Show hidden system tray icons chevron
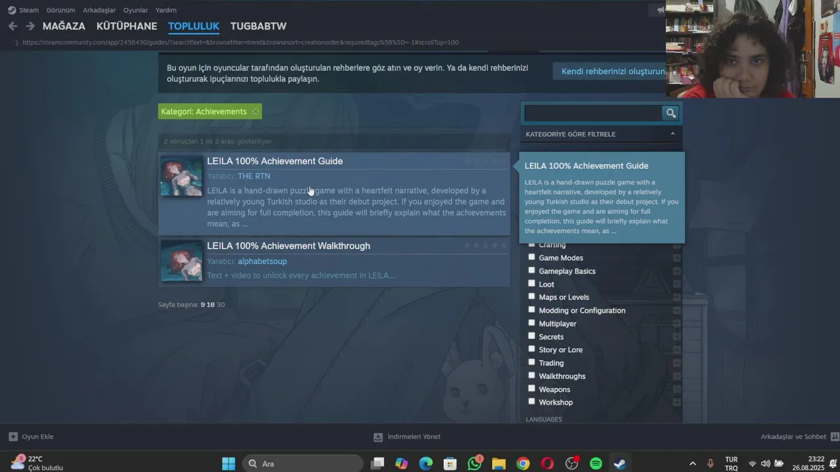Screen dimensions: 840x472 point(692,463)
